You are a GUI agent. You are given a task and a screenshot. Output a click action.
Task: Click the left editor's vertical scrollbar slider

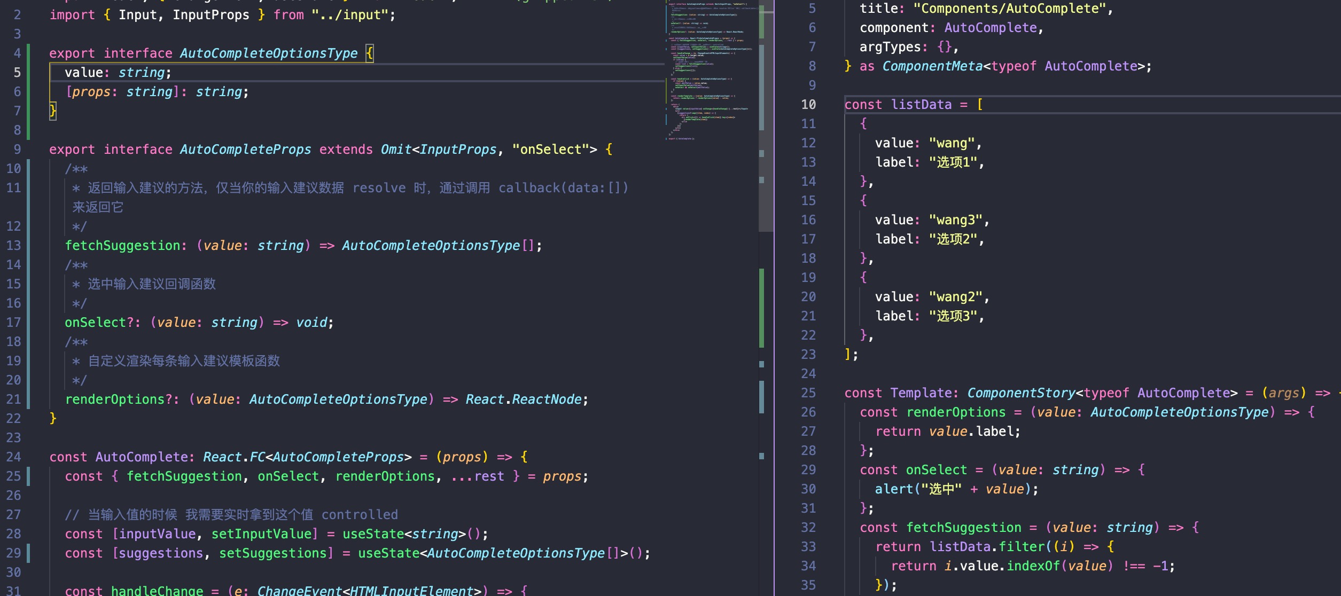coord(766,117)
